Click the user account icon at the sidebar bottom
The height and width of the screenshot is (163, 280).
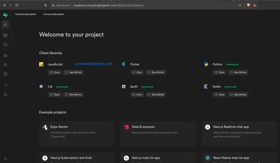[5, 159]
